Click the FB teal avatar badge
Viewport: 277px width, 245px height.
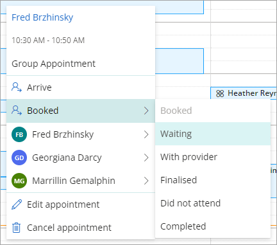click(x=19, y=134)
